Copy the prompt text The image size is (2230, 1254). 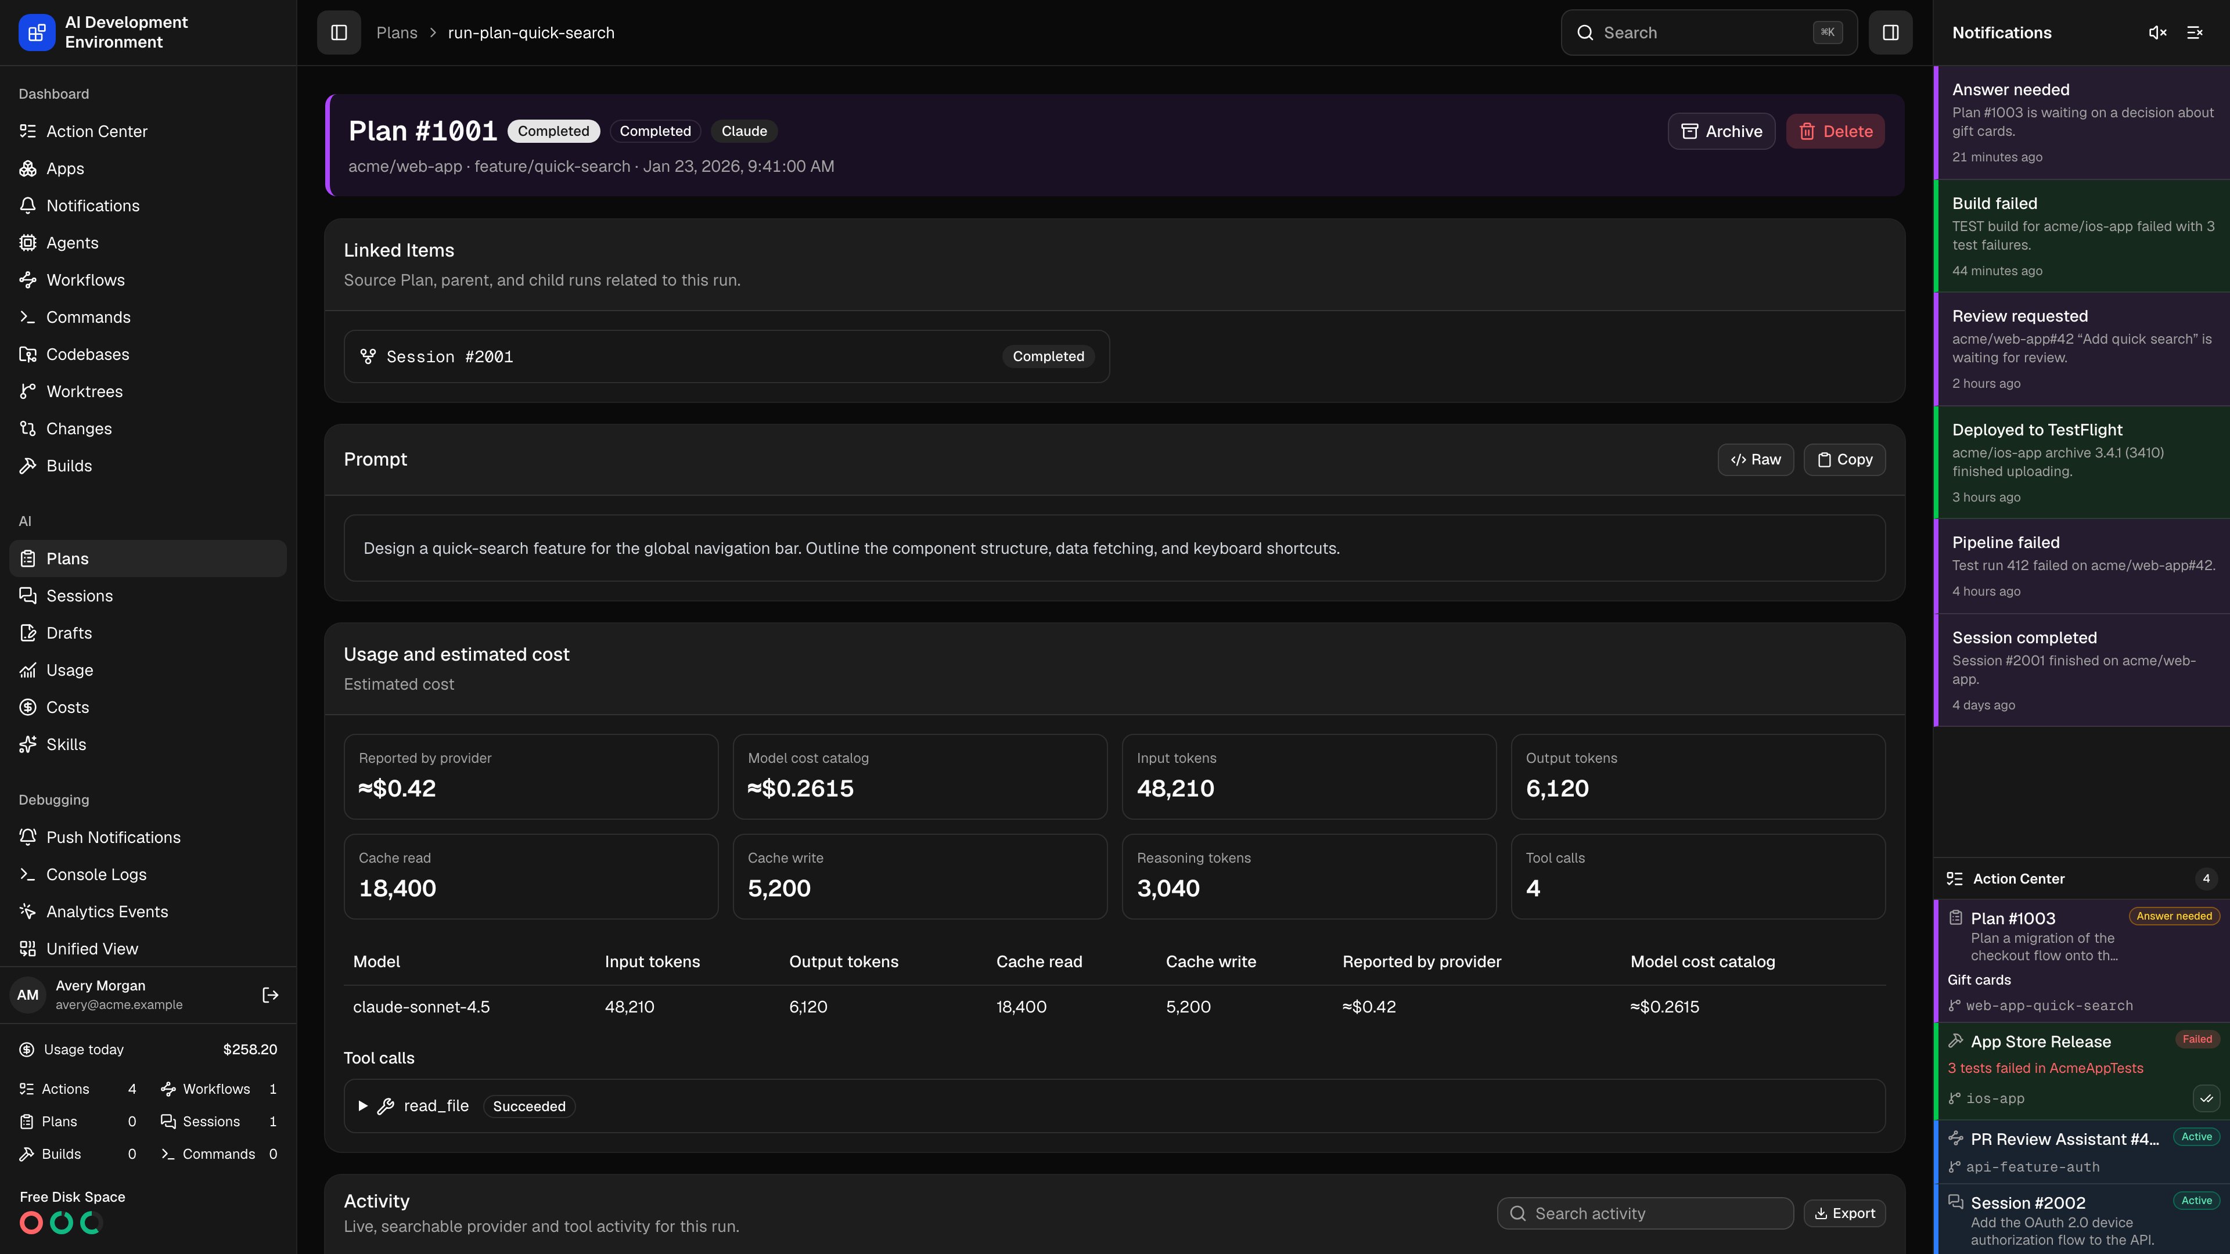(x=1845, y=460)
